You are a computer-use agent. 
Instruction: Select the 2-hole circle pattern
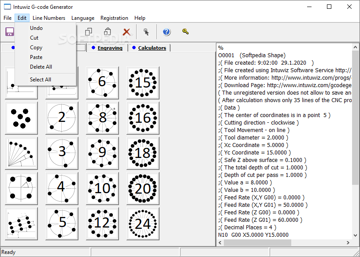(62, 118)
